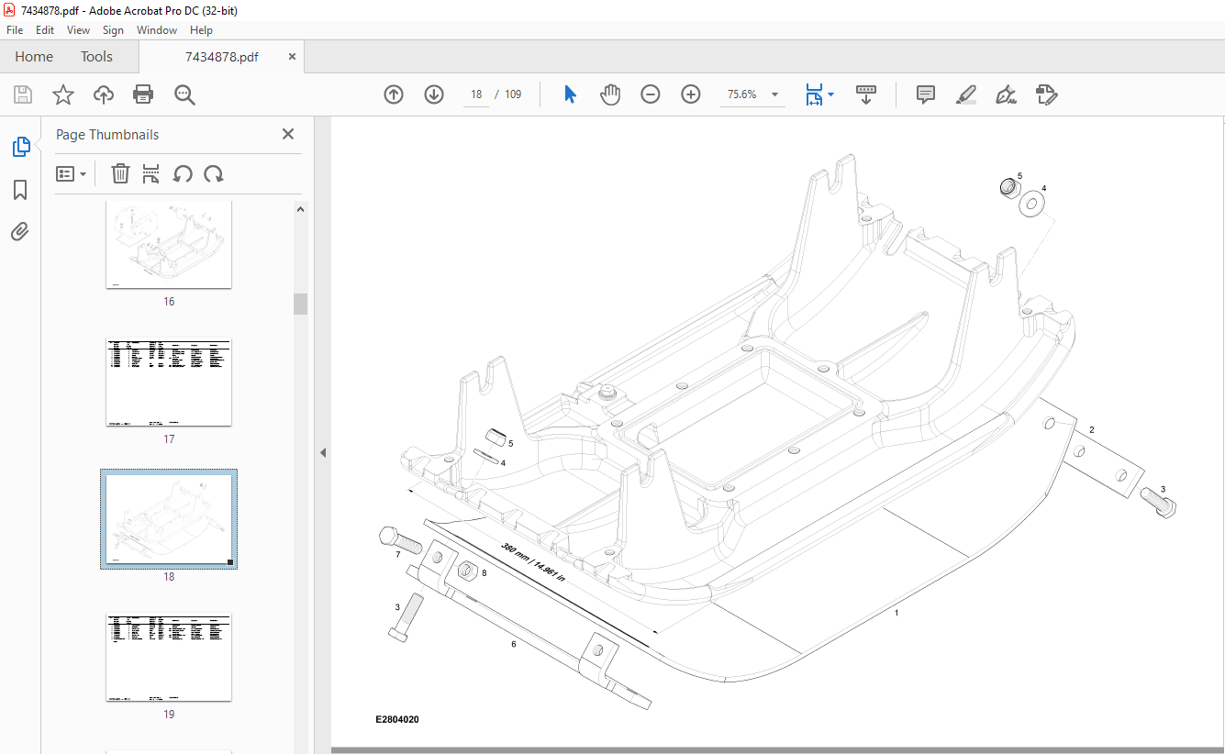The image size is (1225, 754).
Task: Delete selected page with trash icon
Action: [x=120, y=173]
